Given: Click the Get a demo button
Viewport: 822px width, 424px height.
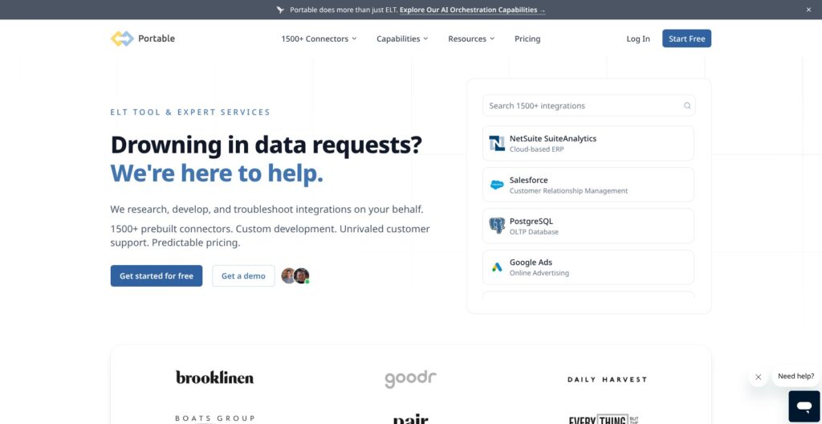Looking at the screenshot, I should [243, 275].
